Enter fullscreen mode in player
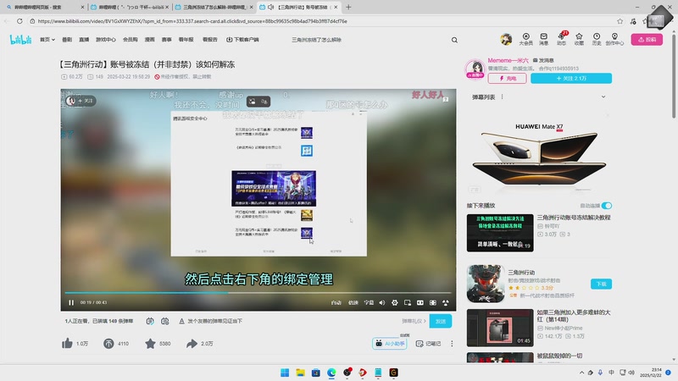678x381 pixels. click(446, 302)
